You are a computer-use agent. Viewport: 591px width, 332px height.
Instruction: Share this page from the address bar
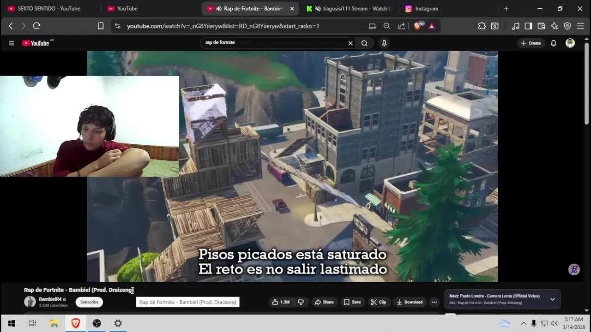pos(402,26)
